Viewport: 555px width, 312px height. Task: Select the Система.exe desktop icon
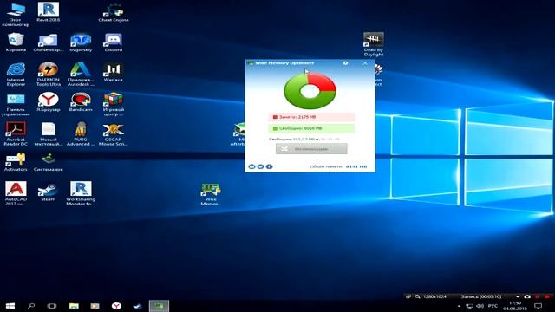49,162
